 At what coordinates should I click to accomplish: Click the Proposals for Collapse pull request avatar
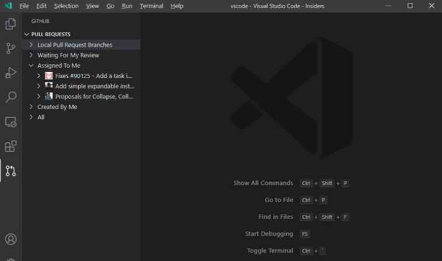click(x=49, y=96)
